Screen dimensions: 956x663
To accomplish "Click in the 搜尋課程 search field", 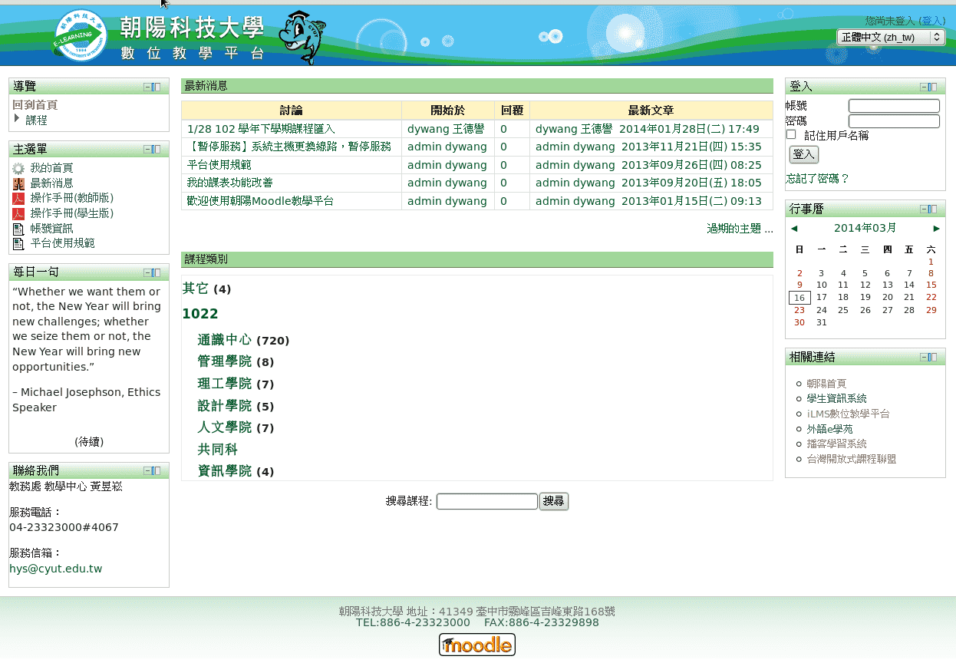I will [x=487, y=501].
